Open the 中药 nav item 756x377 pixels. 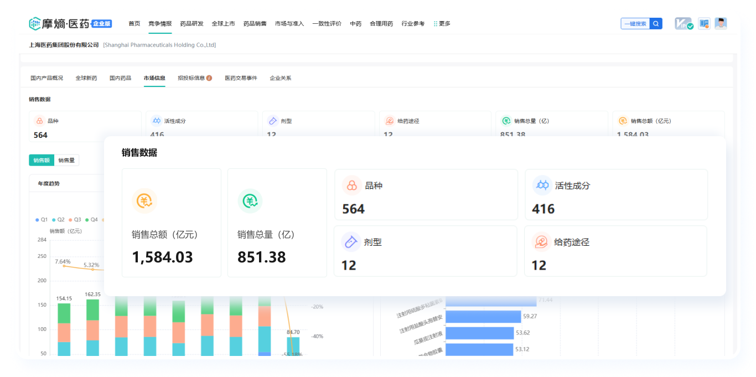(356, 24)
